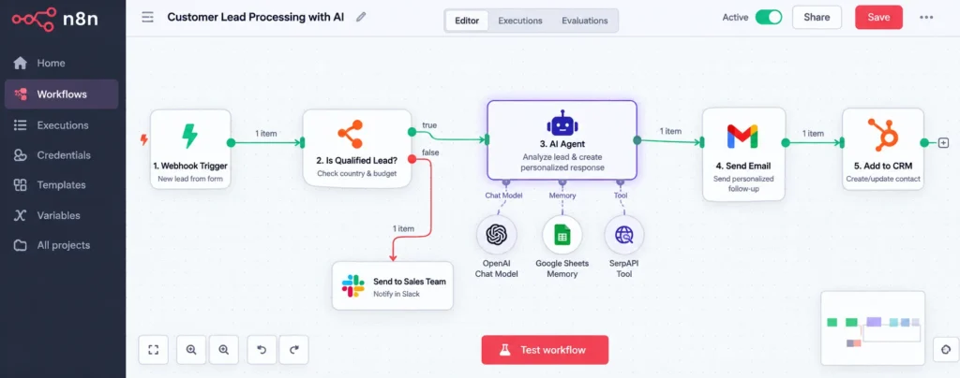Viewport: 960px width, 378px height.
Task: Click the Tool connector on AI Agent
Action: pyautogui.click(x=621, y=182)
